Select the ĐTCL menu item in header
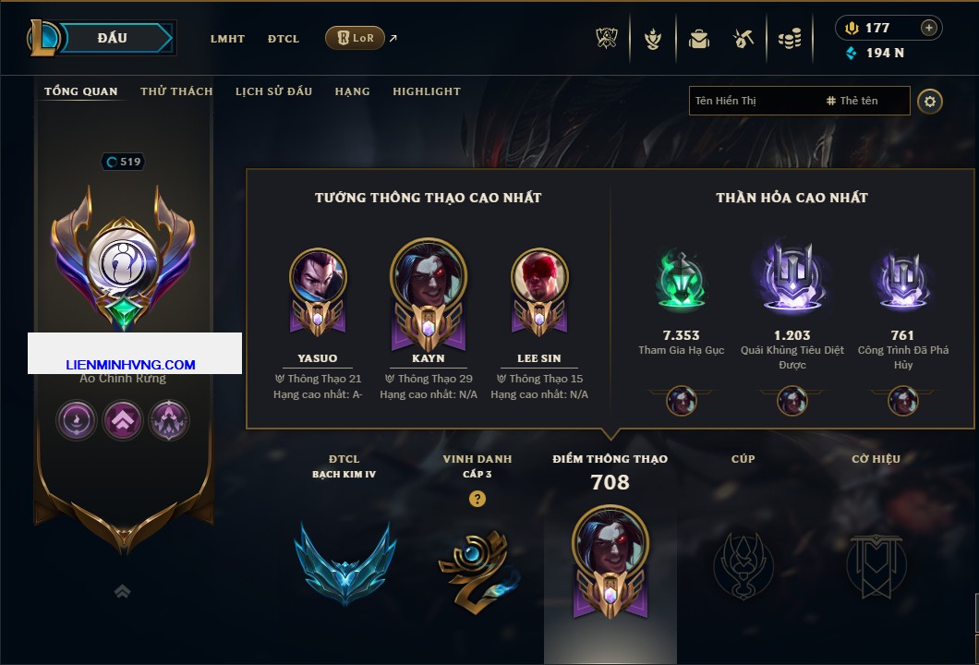The height and width of the screenshot is (665, 979). (284, 39)
